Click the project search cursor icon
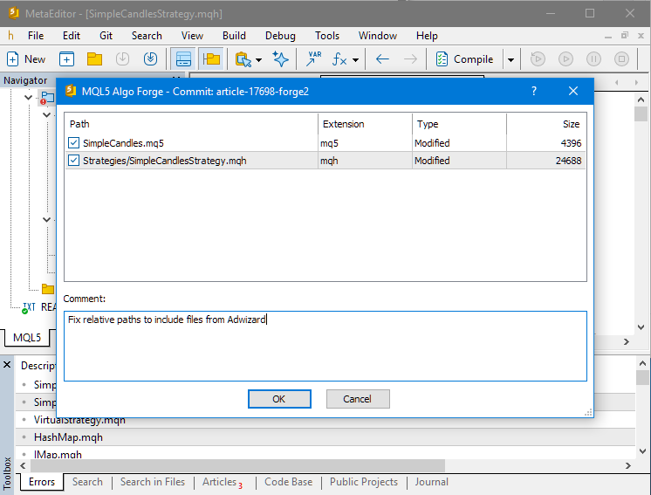The width and height of the screenshot is (651, 495). (243, 59)
